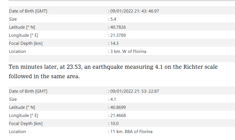The height and width of the screenshot is (140, 235).
Task: Click 'Date of Birth [GMT]' label in first table
Action: (28, 11)
